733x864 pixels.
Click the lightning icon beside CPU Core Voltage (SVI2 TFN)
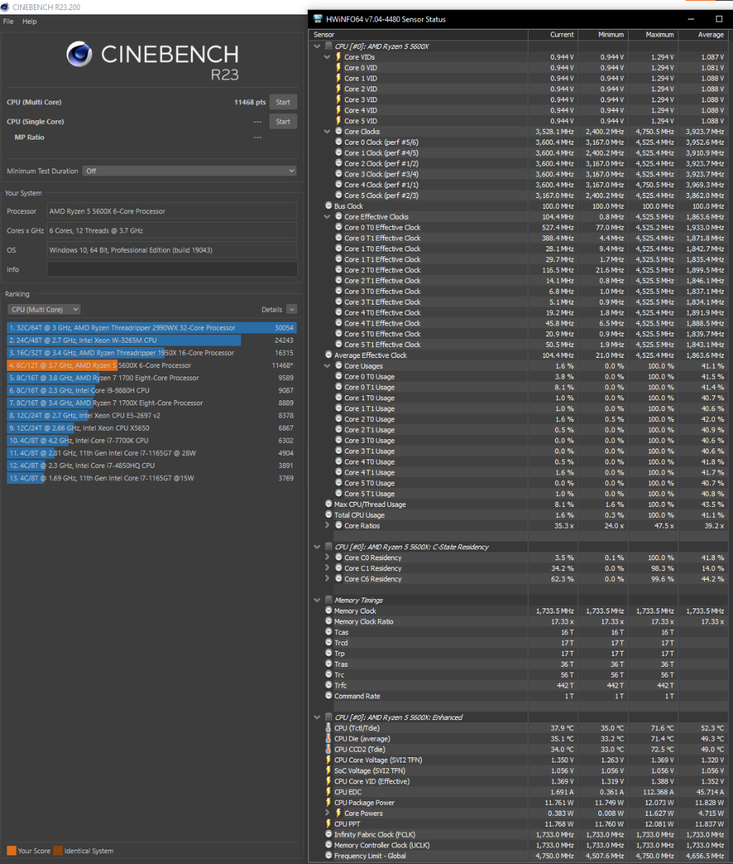click(329, 760)
